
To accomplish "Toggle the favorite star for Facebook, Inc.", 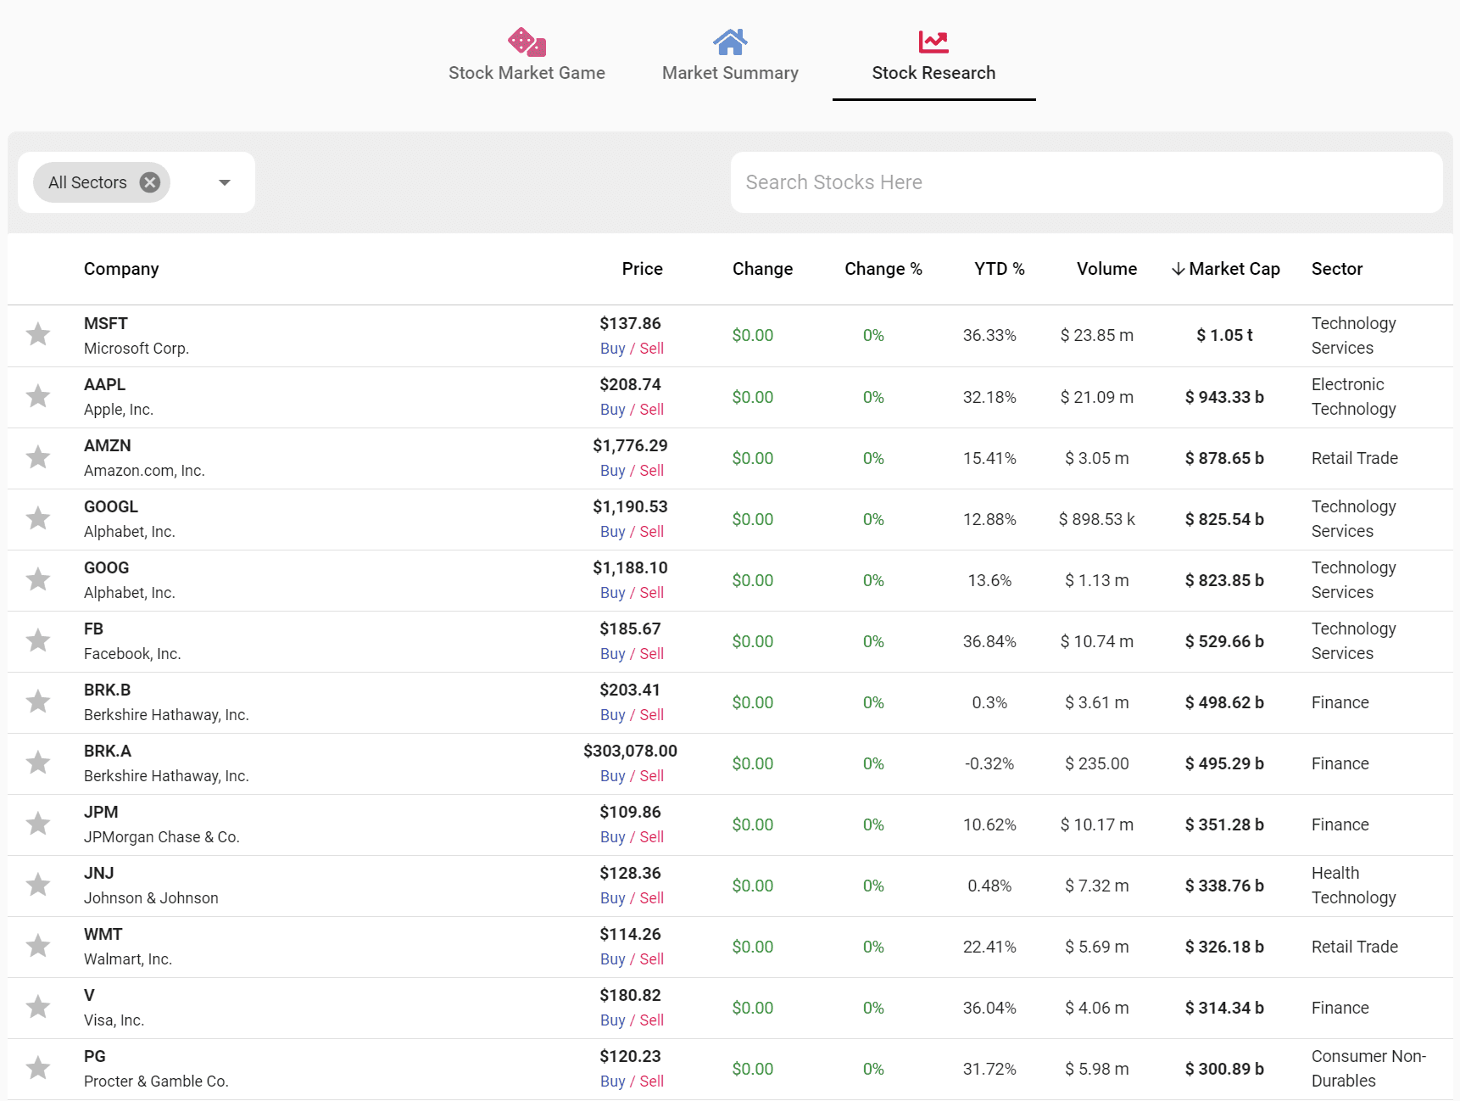I will [x=37, y=640].
